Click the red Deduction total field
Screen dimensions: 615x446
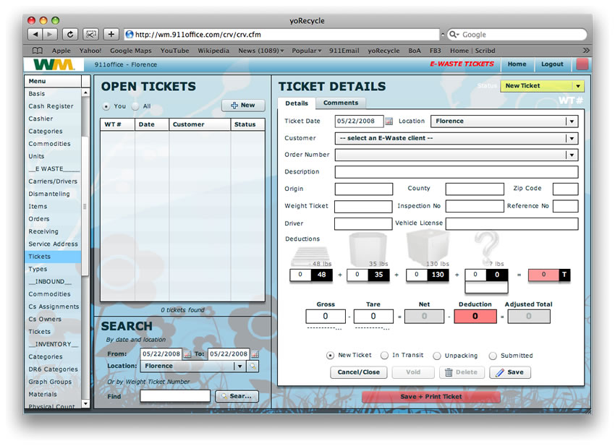(x=475, y=317)
